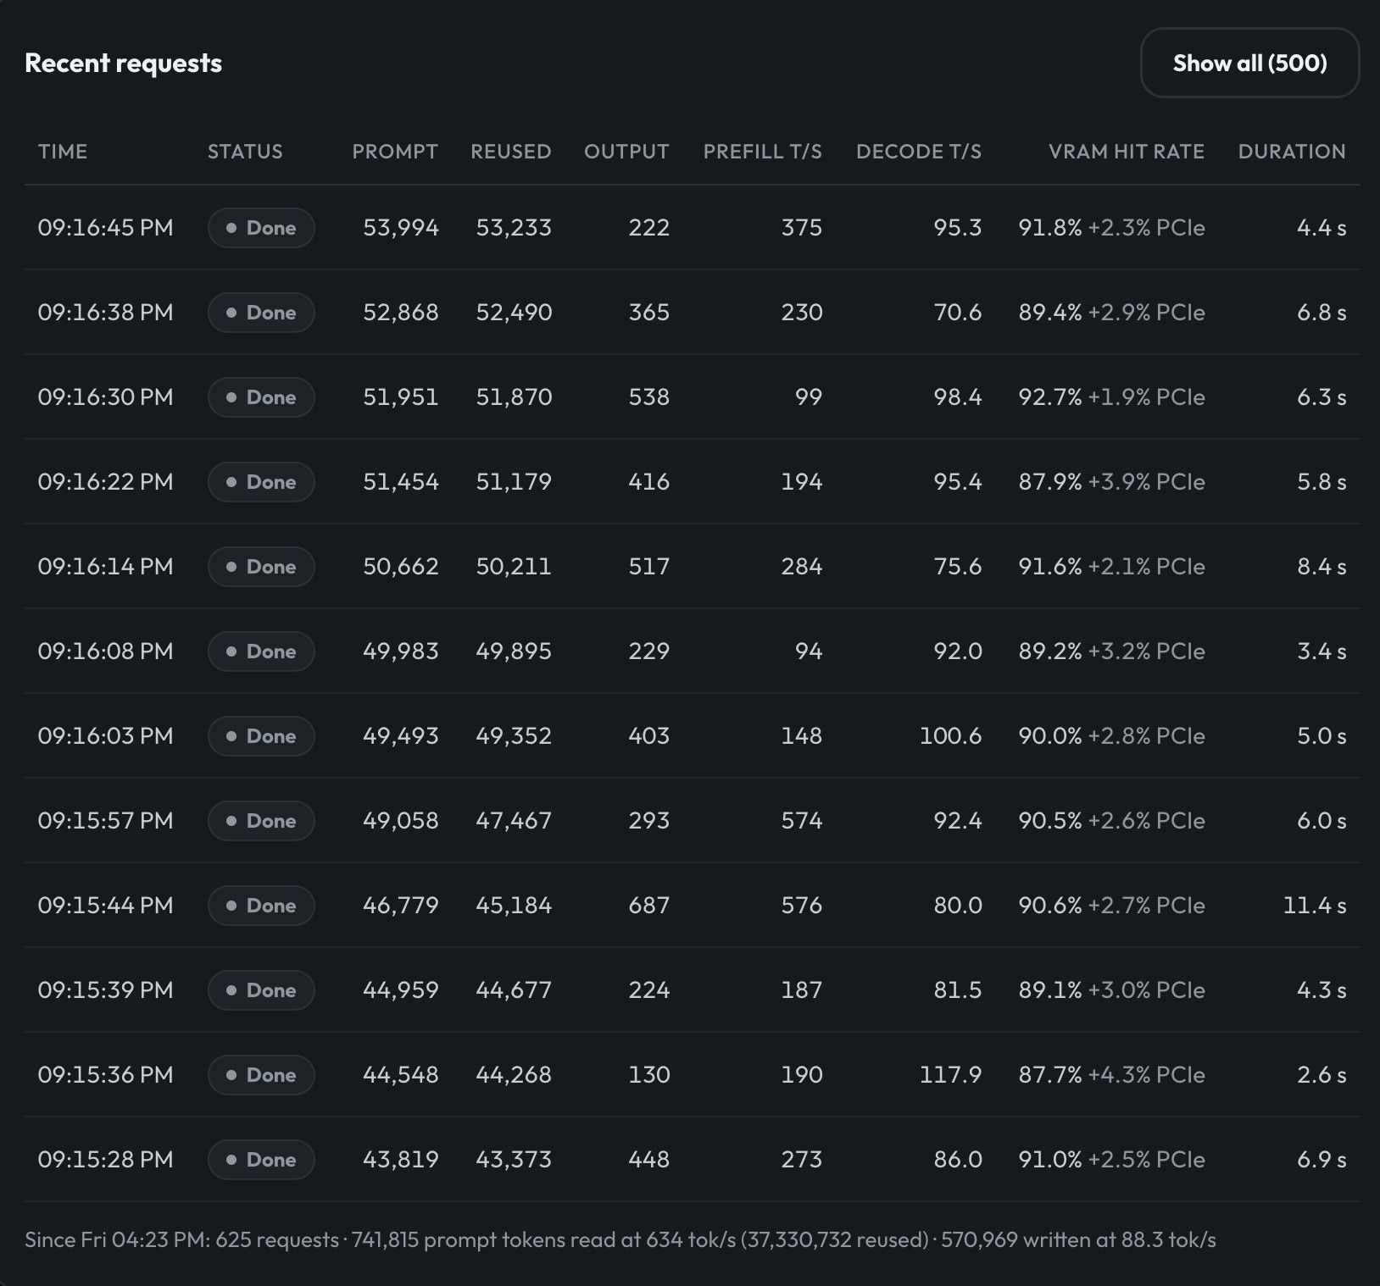Select the 09:15:36 PM timestamp

click(x=105, y=1075)
